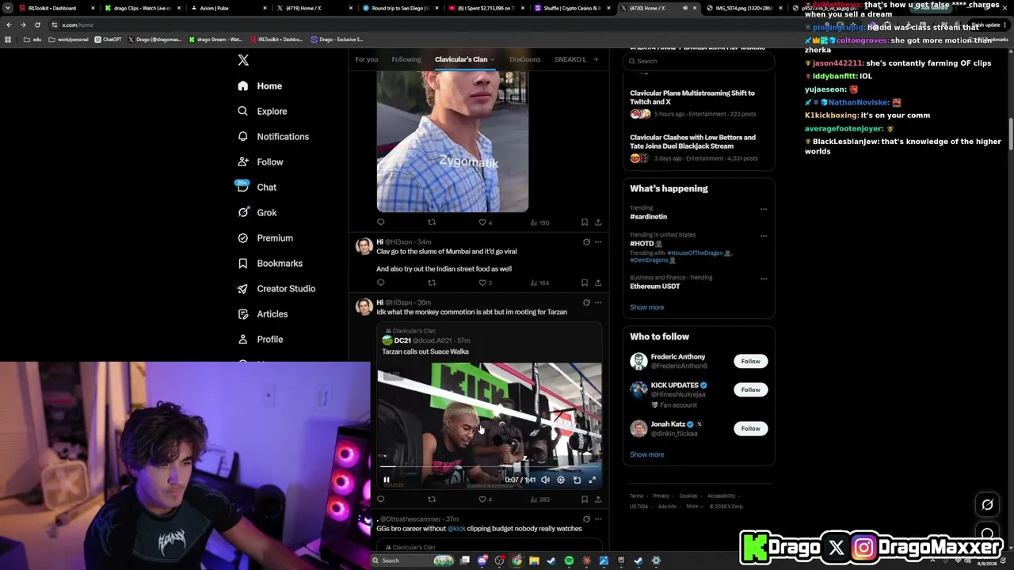Open options for the Ethereum USDT trend

pyautogui.click(x=764, y=279)
